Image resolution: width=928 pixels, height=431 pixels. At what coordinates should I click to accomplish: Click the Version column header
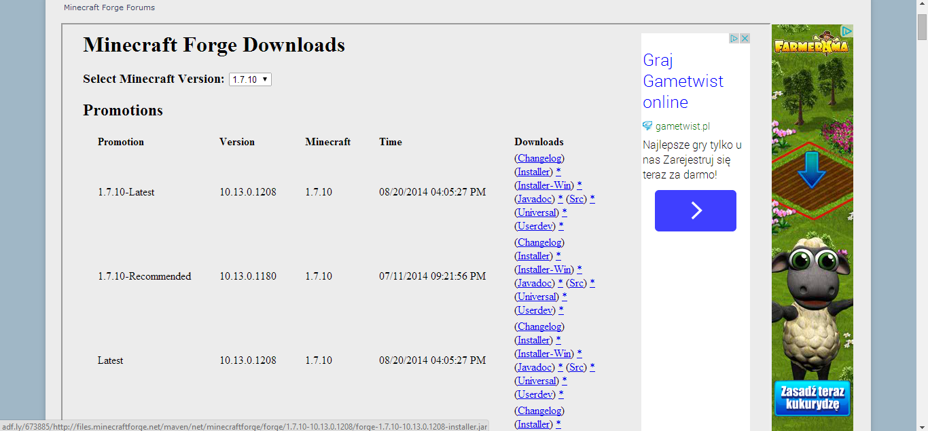pos(237,142)
